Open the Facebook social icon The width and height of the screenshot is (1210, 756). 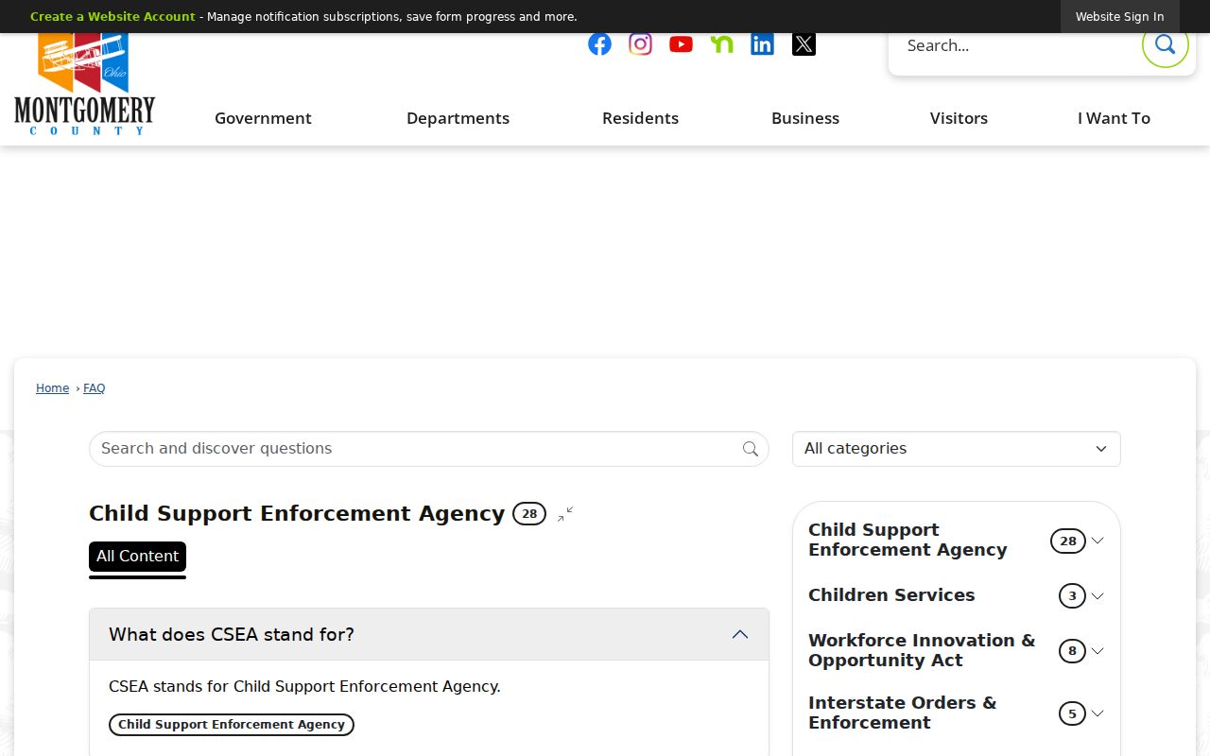(599, 44)
